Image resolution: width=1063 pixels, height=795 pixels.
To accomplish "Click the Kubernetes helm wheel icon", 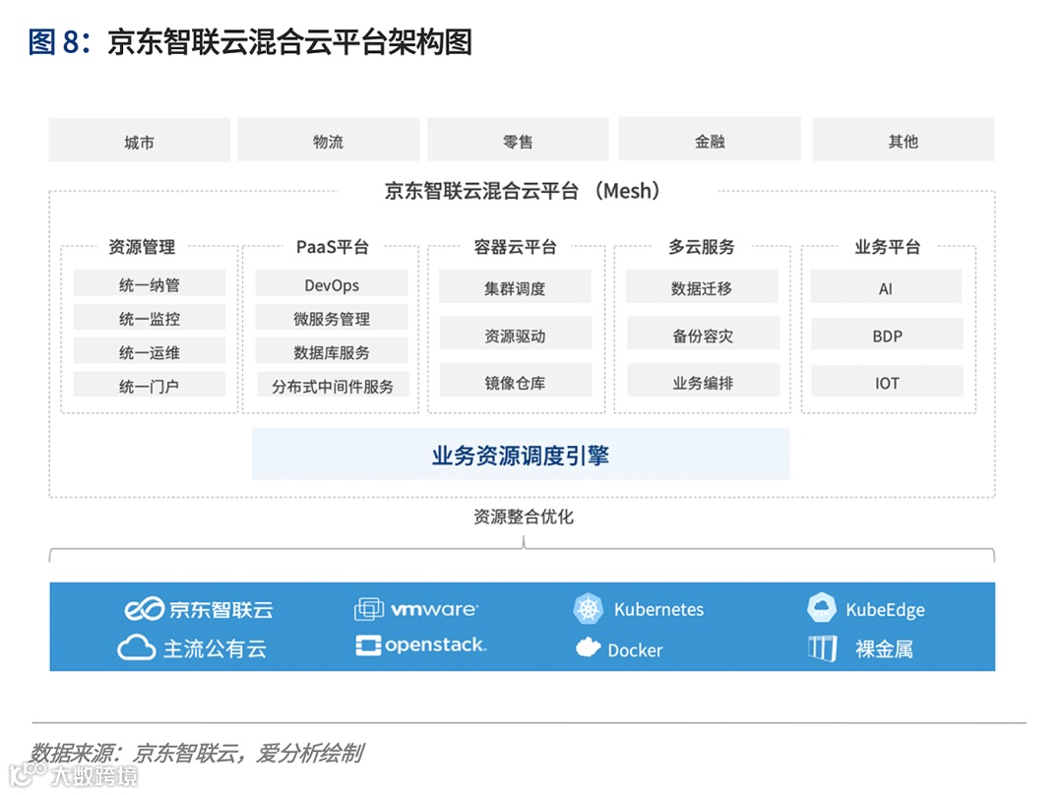I will click(x=588, y=609).
